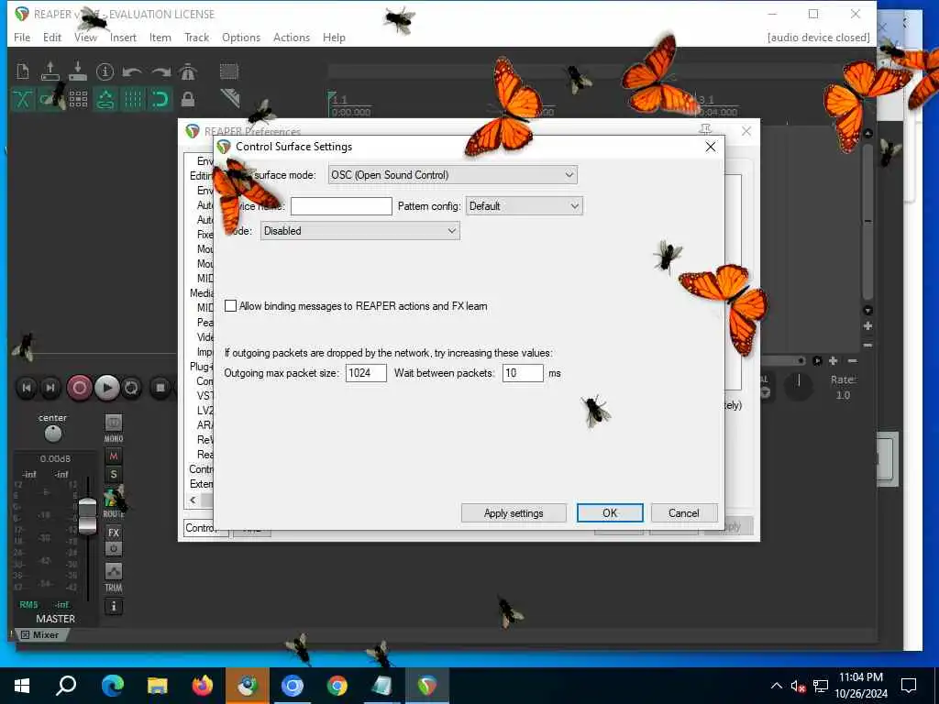Image resolution: width=939 pixels, height=704 pixels.
Task: Open the File menu
Action: (22, 37)
